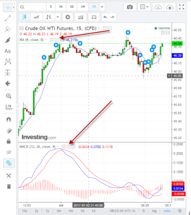Open indicators chart icon in toolbar
This screenshot has height=215, width=191.
(80, 17)
